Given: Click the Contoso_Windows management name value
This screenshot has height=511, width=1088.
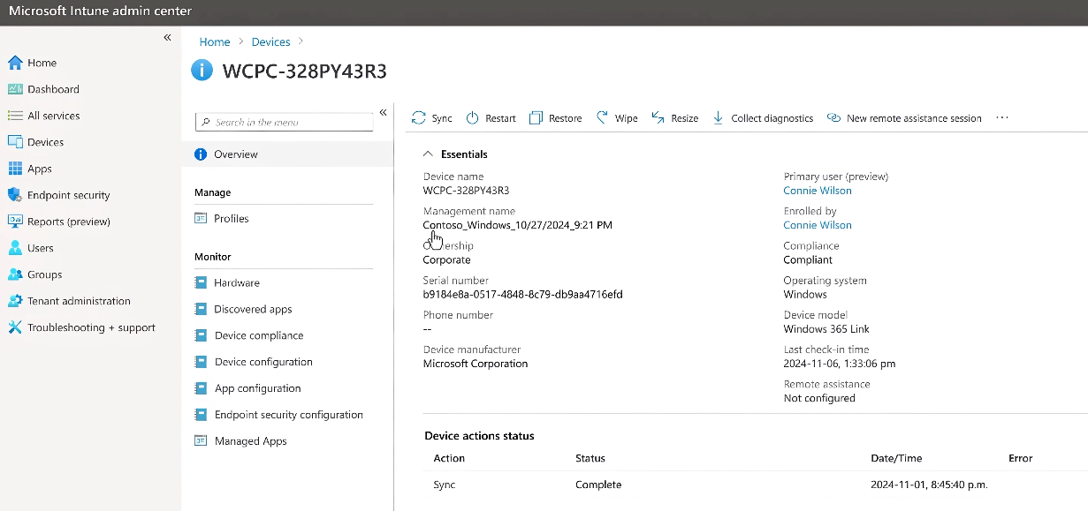Looking at the screenshot, I should pos(518,225).
